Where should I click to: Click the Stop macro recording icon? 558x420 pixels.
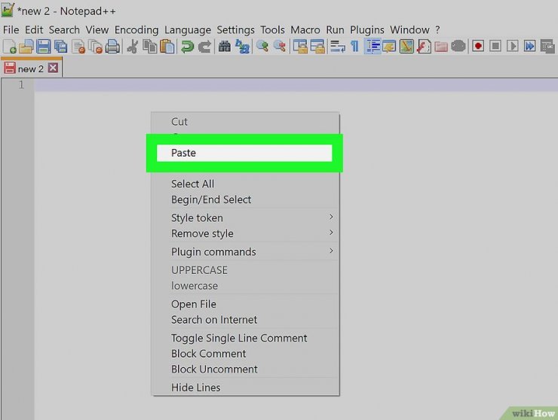point(495,46)
